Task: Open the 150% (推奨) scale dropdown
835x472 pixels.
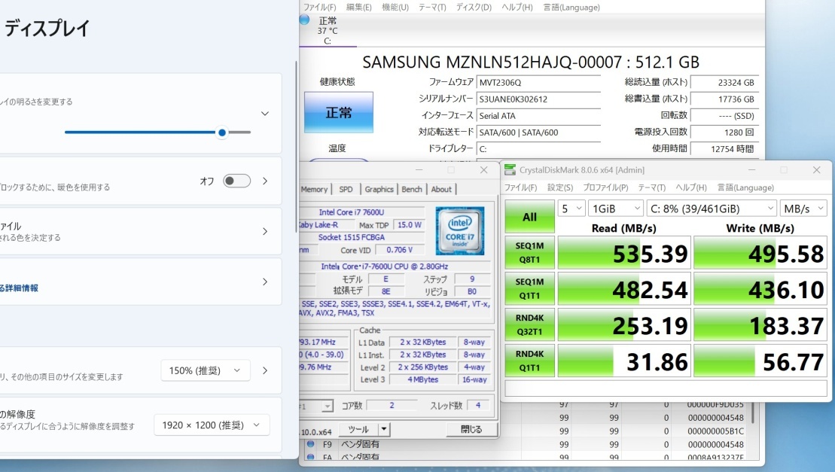Action: [x=205, y=370]
